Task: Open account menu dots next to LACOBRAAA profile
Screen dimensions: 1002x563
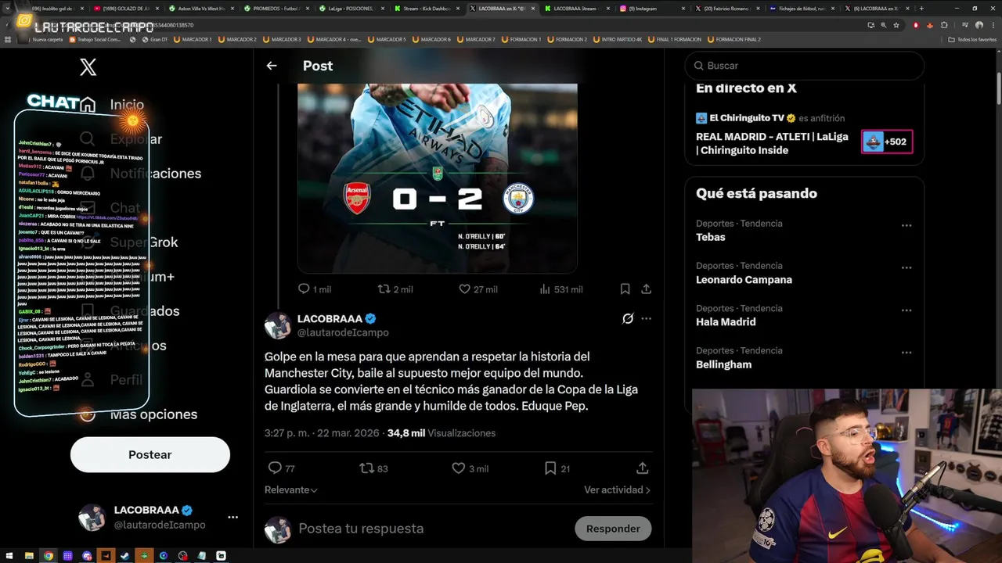Action: pos(232,517)
